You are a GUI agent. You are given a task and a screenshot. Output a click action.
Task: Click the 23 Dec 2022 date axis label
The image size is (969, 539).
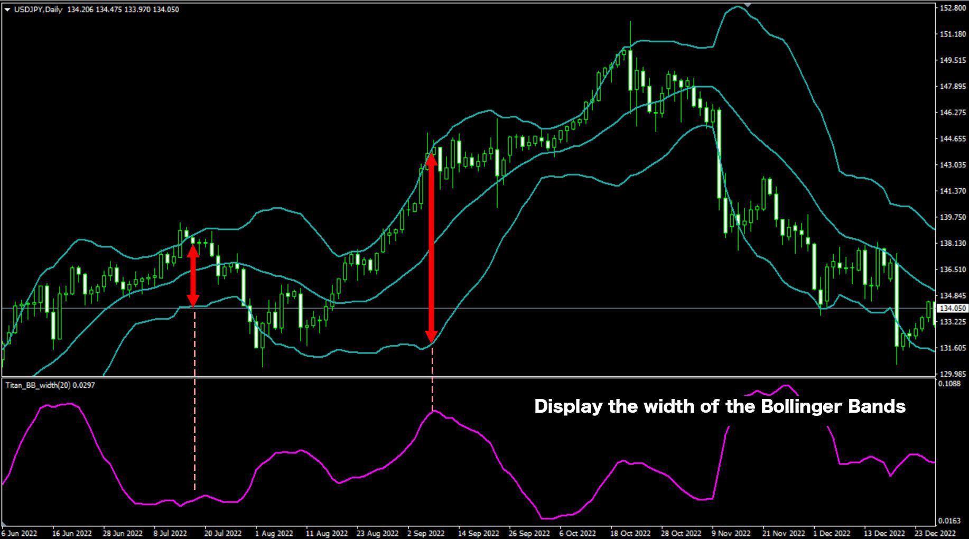tap(935, 534)
